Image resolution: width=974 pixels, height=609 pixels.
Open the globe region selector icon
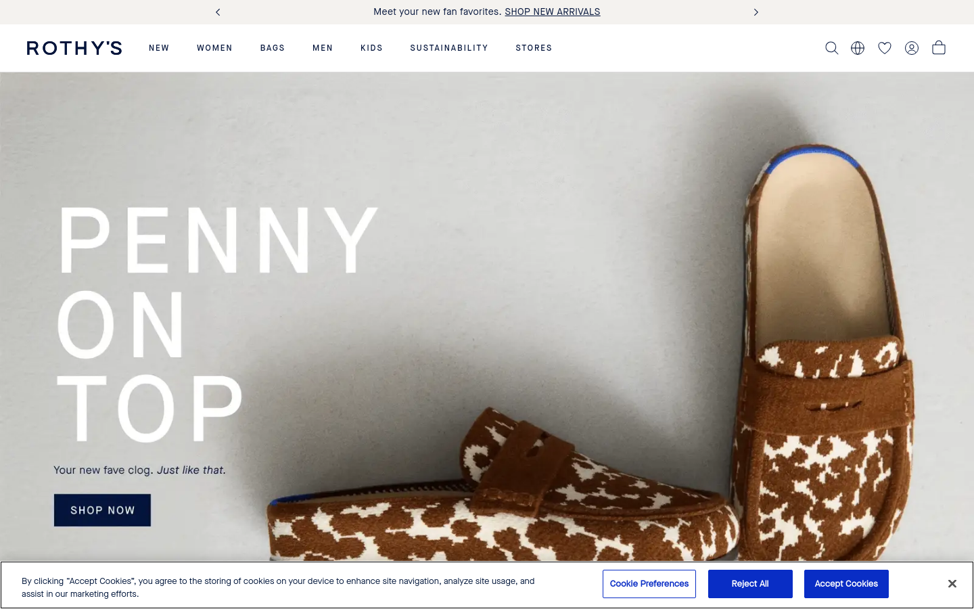click(858, 48)
